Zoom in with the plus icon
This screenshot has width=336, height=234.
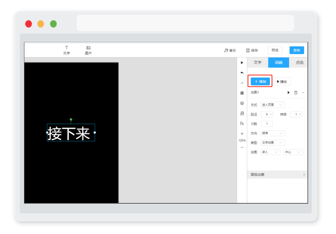(x=242, y=134)
